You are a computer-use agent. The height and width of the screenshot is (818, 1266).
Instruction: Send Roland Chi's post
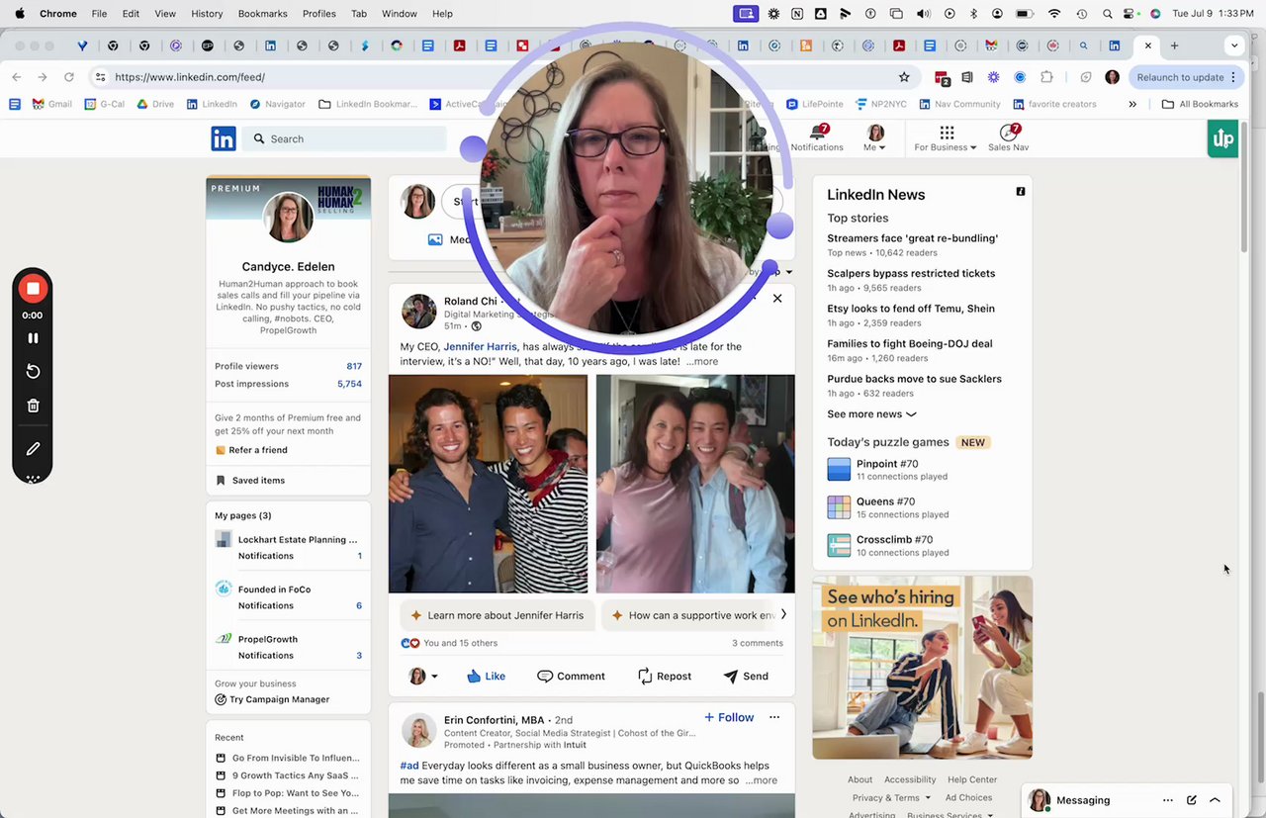tap(746, 677)
